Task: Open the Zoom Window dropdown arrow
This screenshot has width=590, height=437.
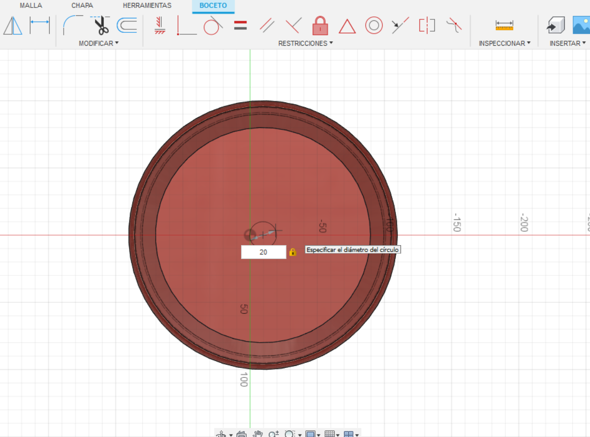Action: (x=300, y=435)
